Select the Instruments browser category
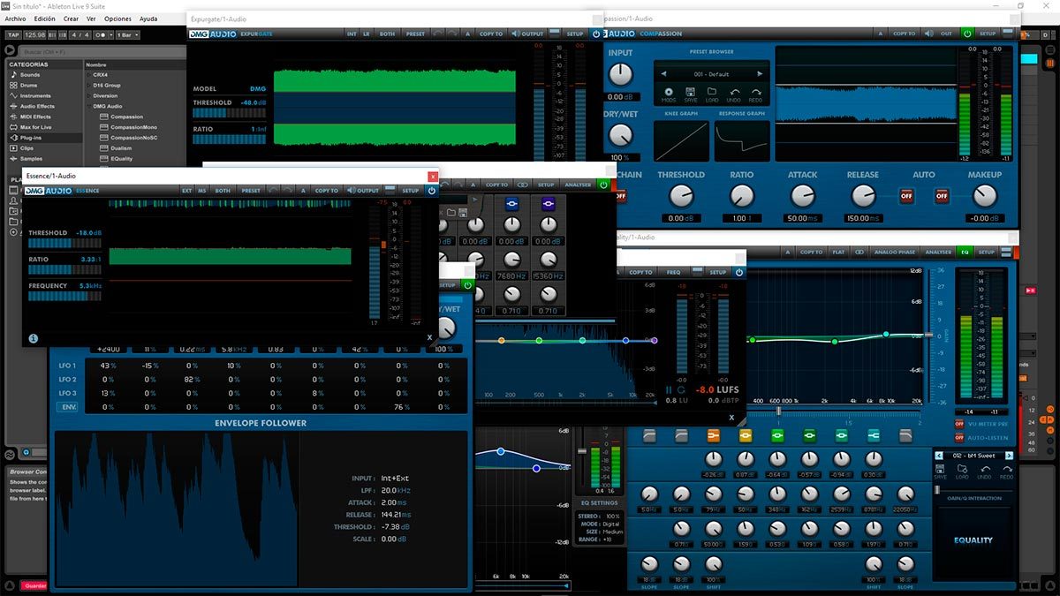 [x=35, y=95]
